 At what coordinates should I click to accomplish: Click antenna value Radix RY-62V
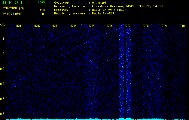click(x=103, y=13)
